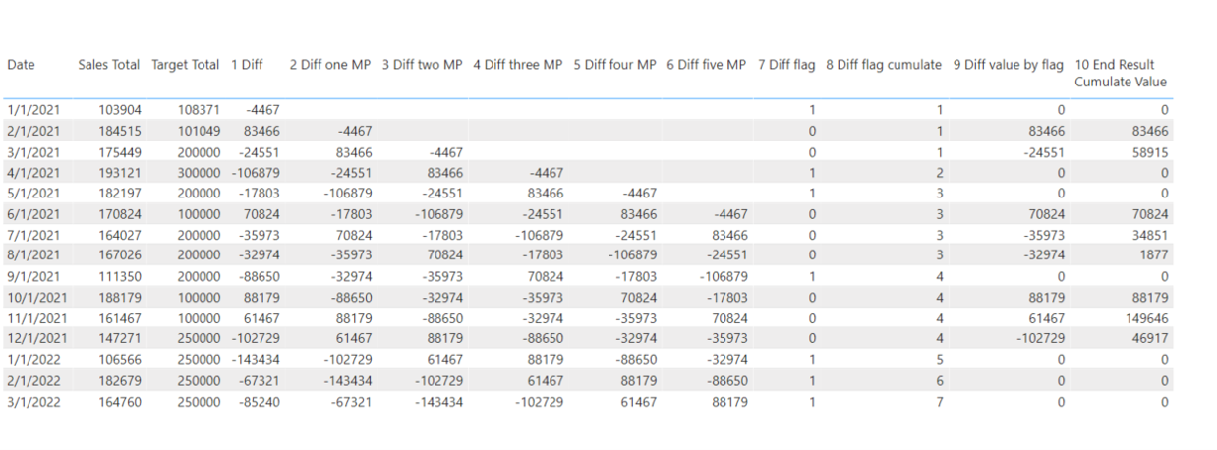
Task: Click Diff flag cumulate value 6
Action: coord(939,380)
